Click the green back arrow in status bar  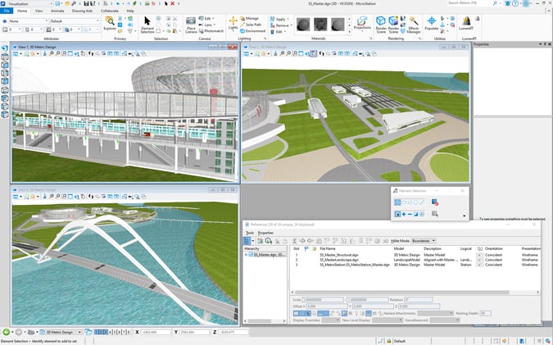7,332
